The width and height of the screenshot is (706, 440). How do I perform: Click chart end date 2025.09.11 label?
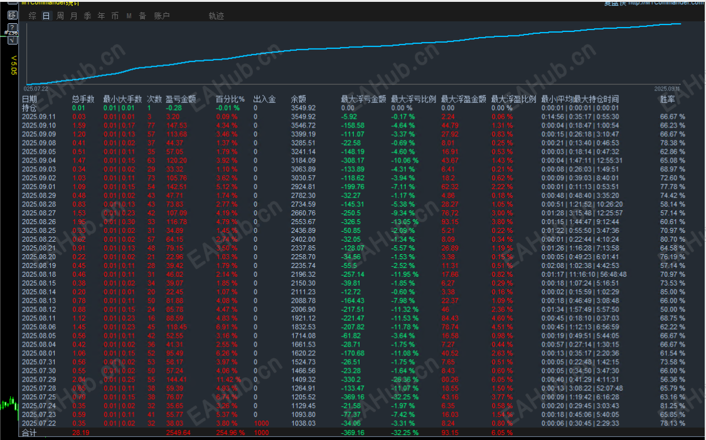pyautogui.click(x=667, y=89)
